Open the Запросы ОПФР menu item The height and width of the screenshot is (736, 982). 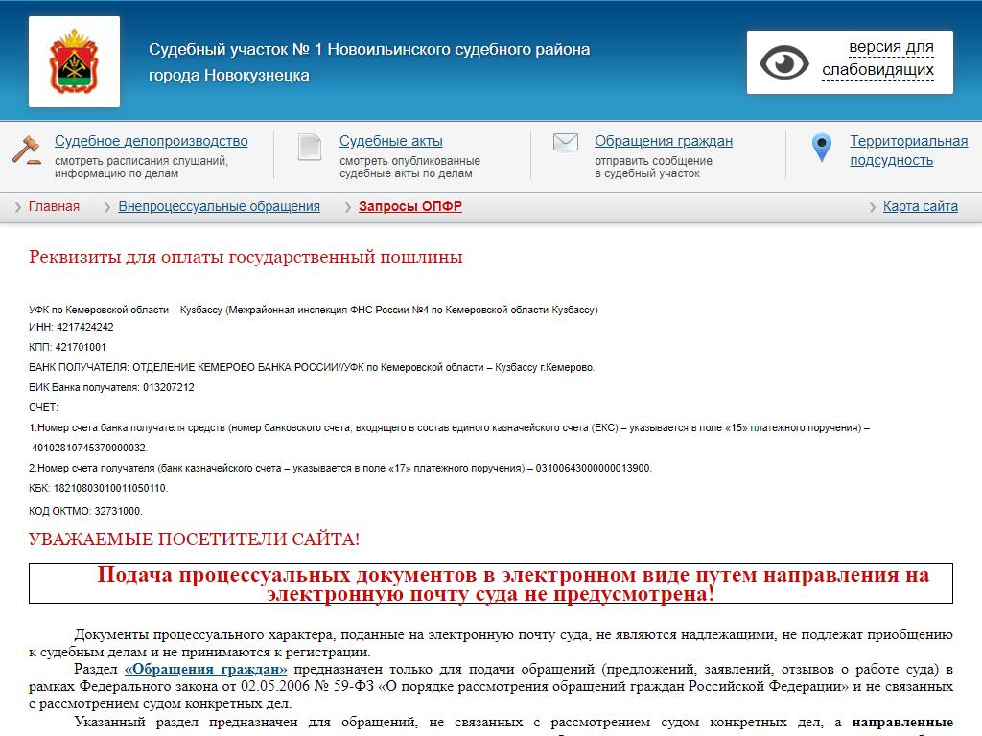click(409, 206)
